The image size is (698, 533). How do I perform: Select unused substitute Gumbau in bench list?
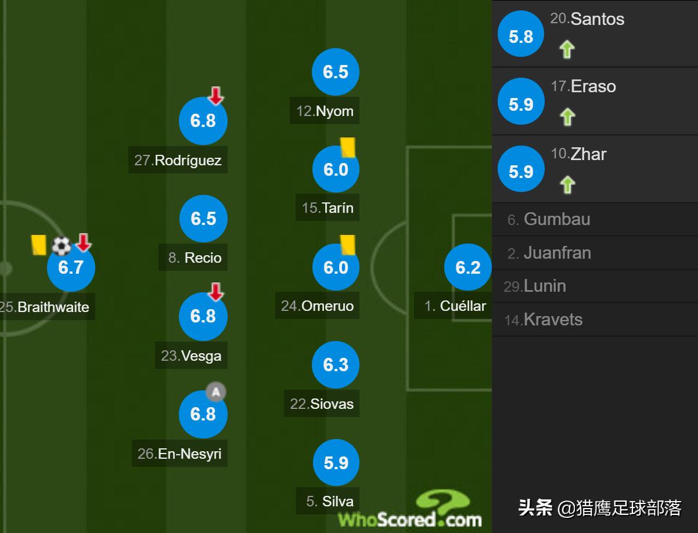point(548,219)
